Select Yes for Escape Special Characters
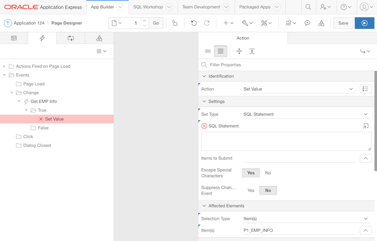This screenshot has height=241, width=377. [251, 173]
